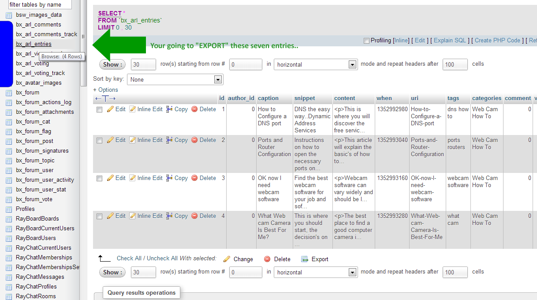The width and height of the screenshot is (537, 300).
Task: Click the top Show button
Action: click(x=112, y=64)
